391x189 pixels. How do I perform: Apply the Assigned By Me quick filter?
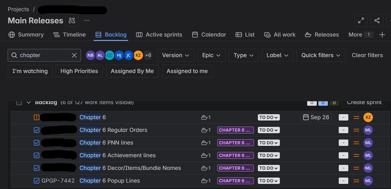(x=132, y=71)
